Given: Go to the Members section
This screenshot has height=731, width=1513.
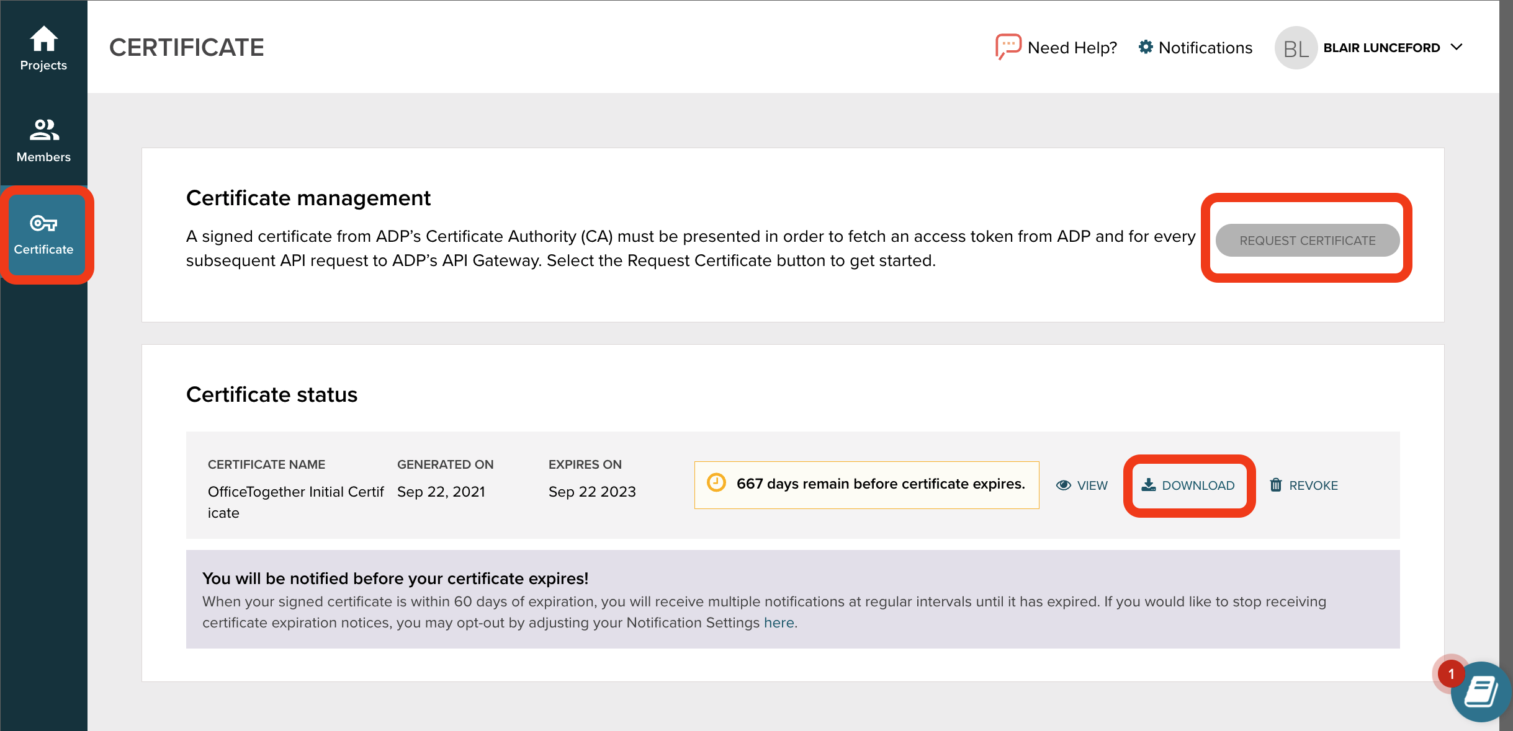Looking at the screenshot, I should coord(43,141).
